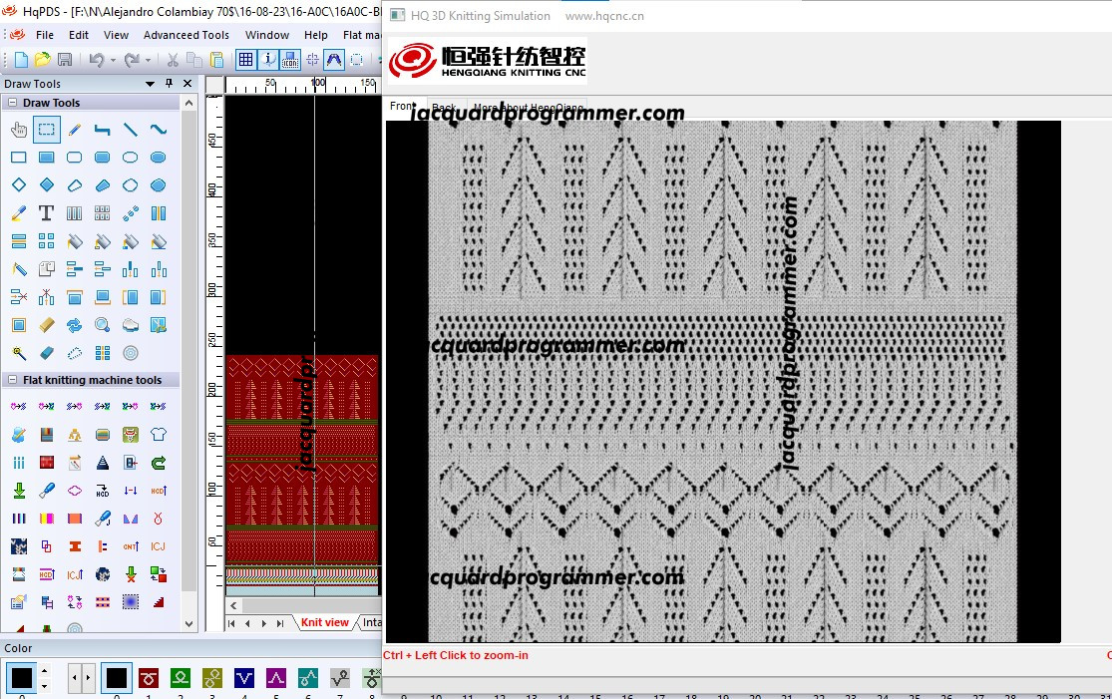Screen dimensions: 1112x699
Task: Pin the Draw Tools panel
Action: 169,83
